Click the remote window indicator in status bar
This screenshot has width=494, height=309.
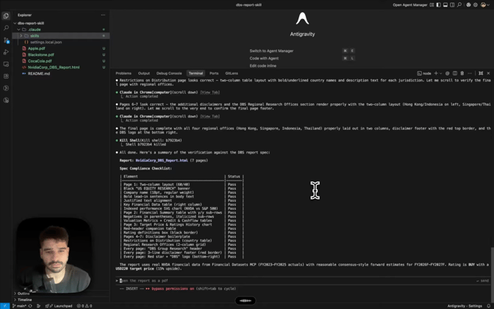(x=4, y=306)
